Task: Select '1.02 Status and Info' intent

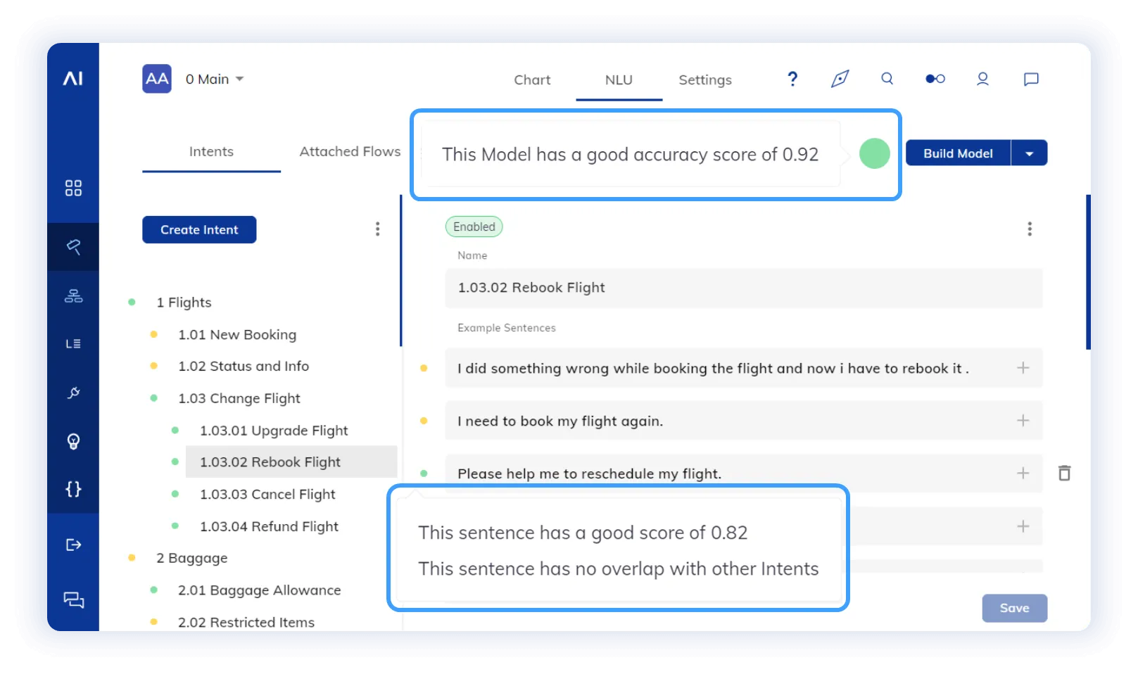Action: click(244, 367)
